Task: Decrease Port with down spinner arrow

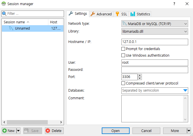Action: [140, 78]
